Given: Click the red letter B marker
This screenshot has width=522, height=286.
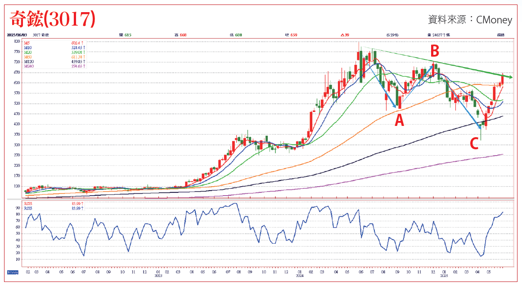Looking at the screenshot, I should (x=434, y=49).
